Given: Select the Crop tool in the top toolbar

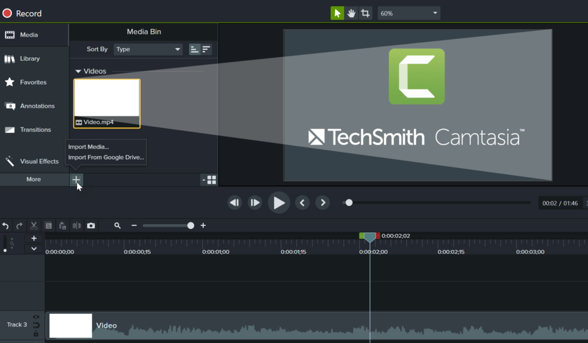Looking at the screenshot, I should [365, 13].
